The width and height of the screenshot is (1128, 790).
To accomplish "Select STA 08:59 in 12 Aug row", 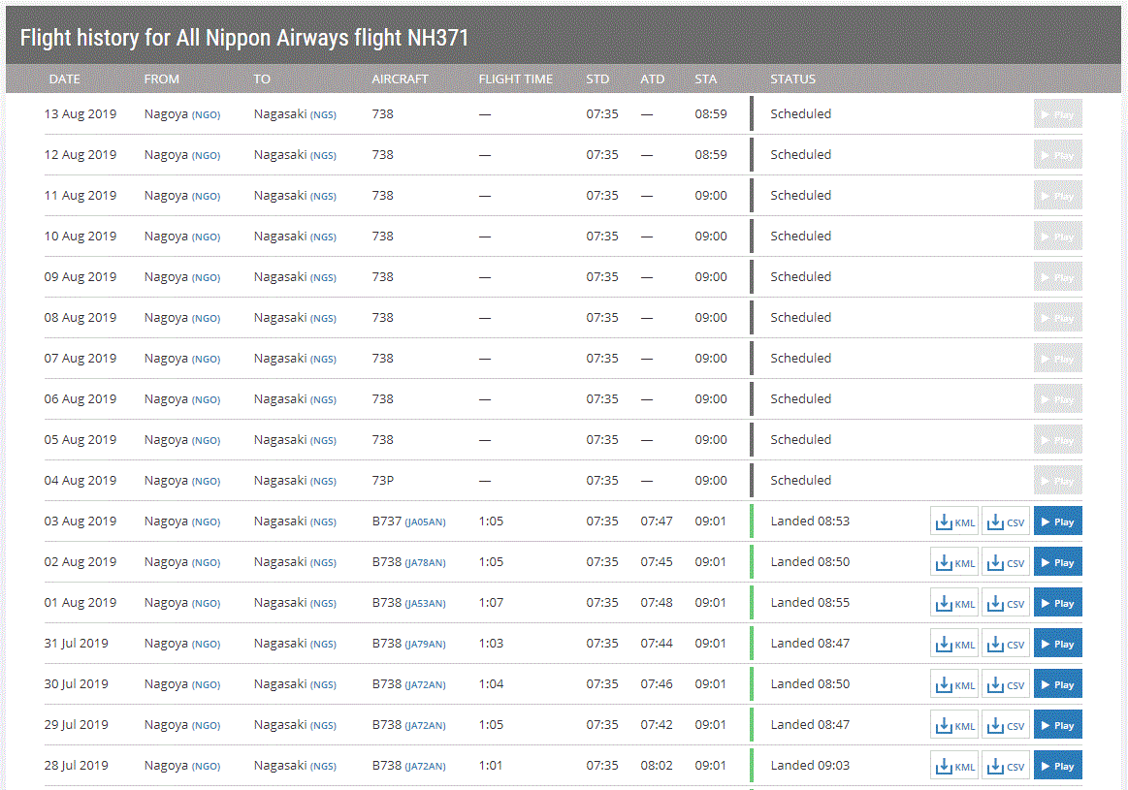I will click(711, 154).
